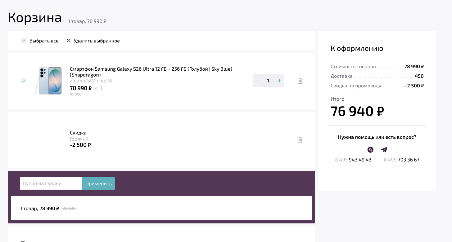Image resolution: width=452 pixels, height=242 pixels.
Task: Click the 'Горячий' promo code name
Action: (x=79, y=139)
